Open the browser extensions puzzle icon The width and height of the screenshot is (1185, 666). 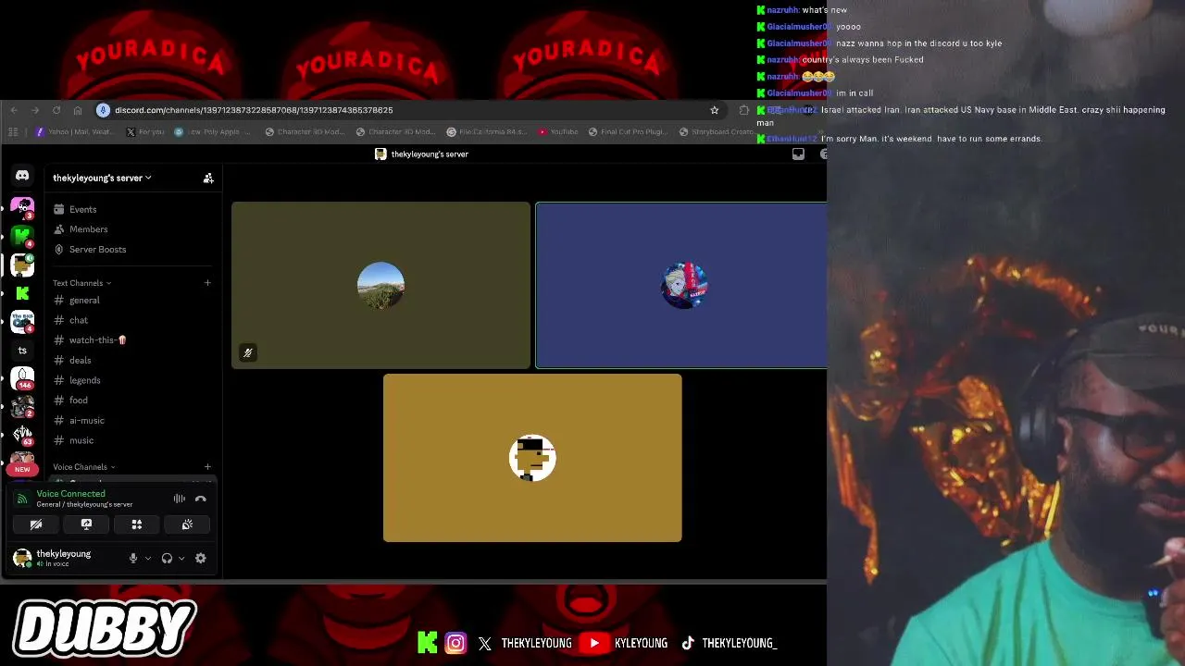point(743,110)
